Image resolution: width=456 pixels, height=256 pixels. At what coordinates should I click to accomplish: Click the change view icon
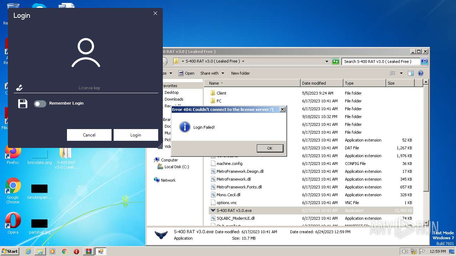click(x=393, y=73)
